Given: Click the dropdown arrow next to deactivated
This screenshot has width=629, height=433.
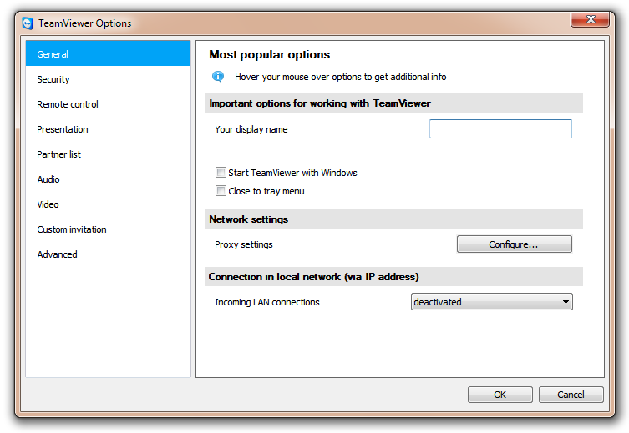Looking at the screenshot, I should 566,302.
